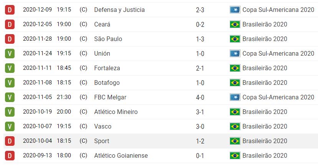This screenshot has height=165, width=318.
Task: Click Copa Sul-Americana flag in Defensa y Justicia row
Action: 235,10
